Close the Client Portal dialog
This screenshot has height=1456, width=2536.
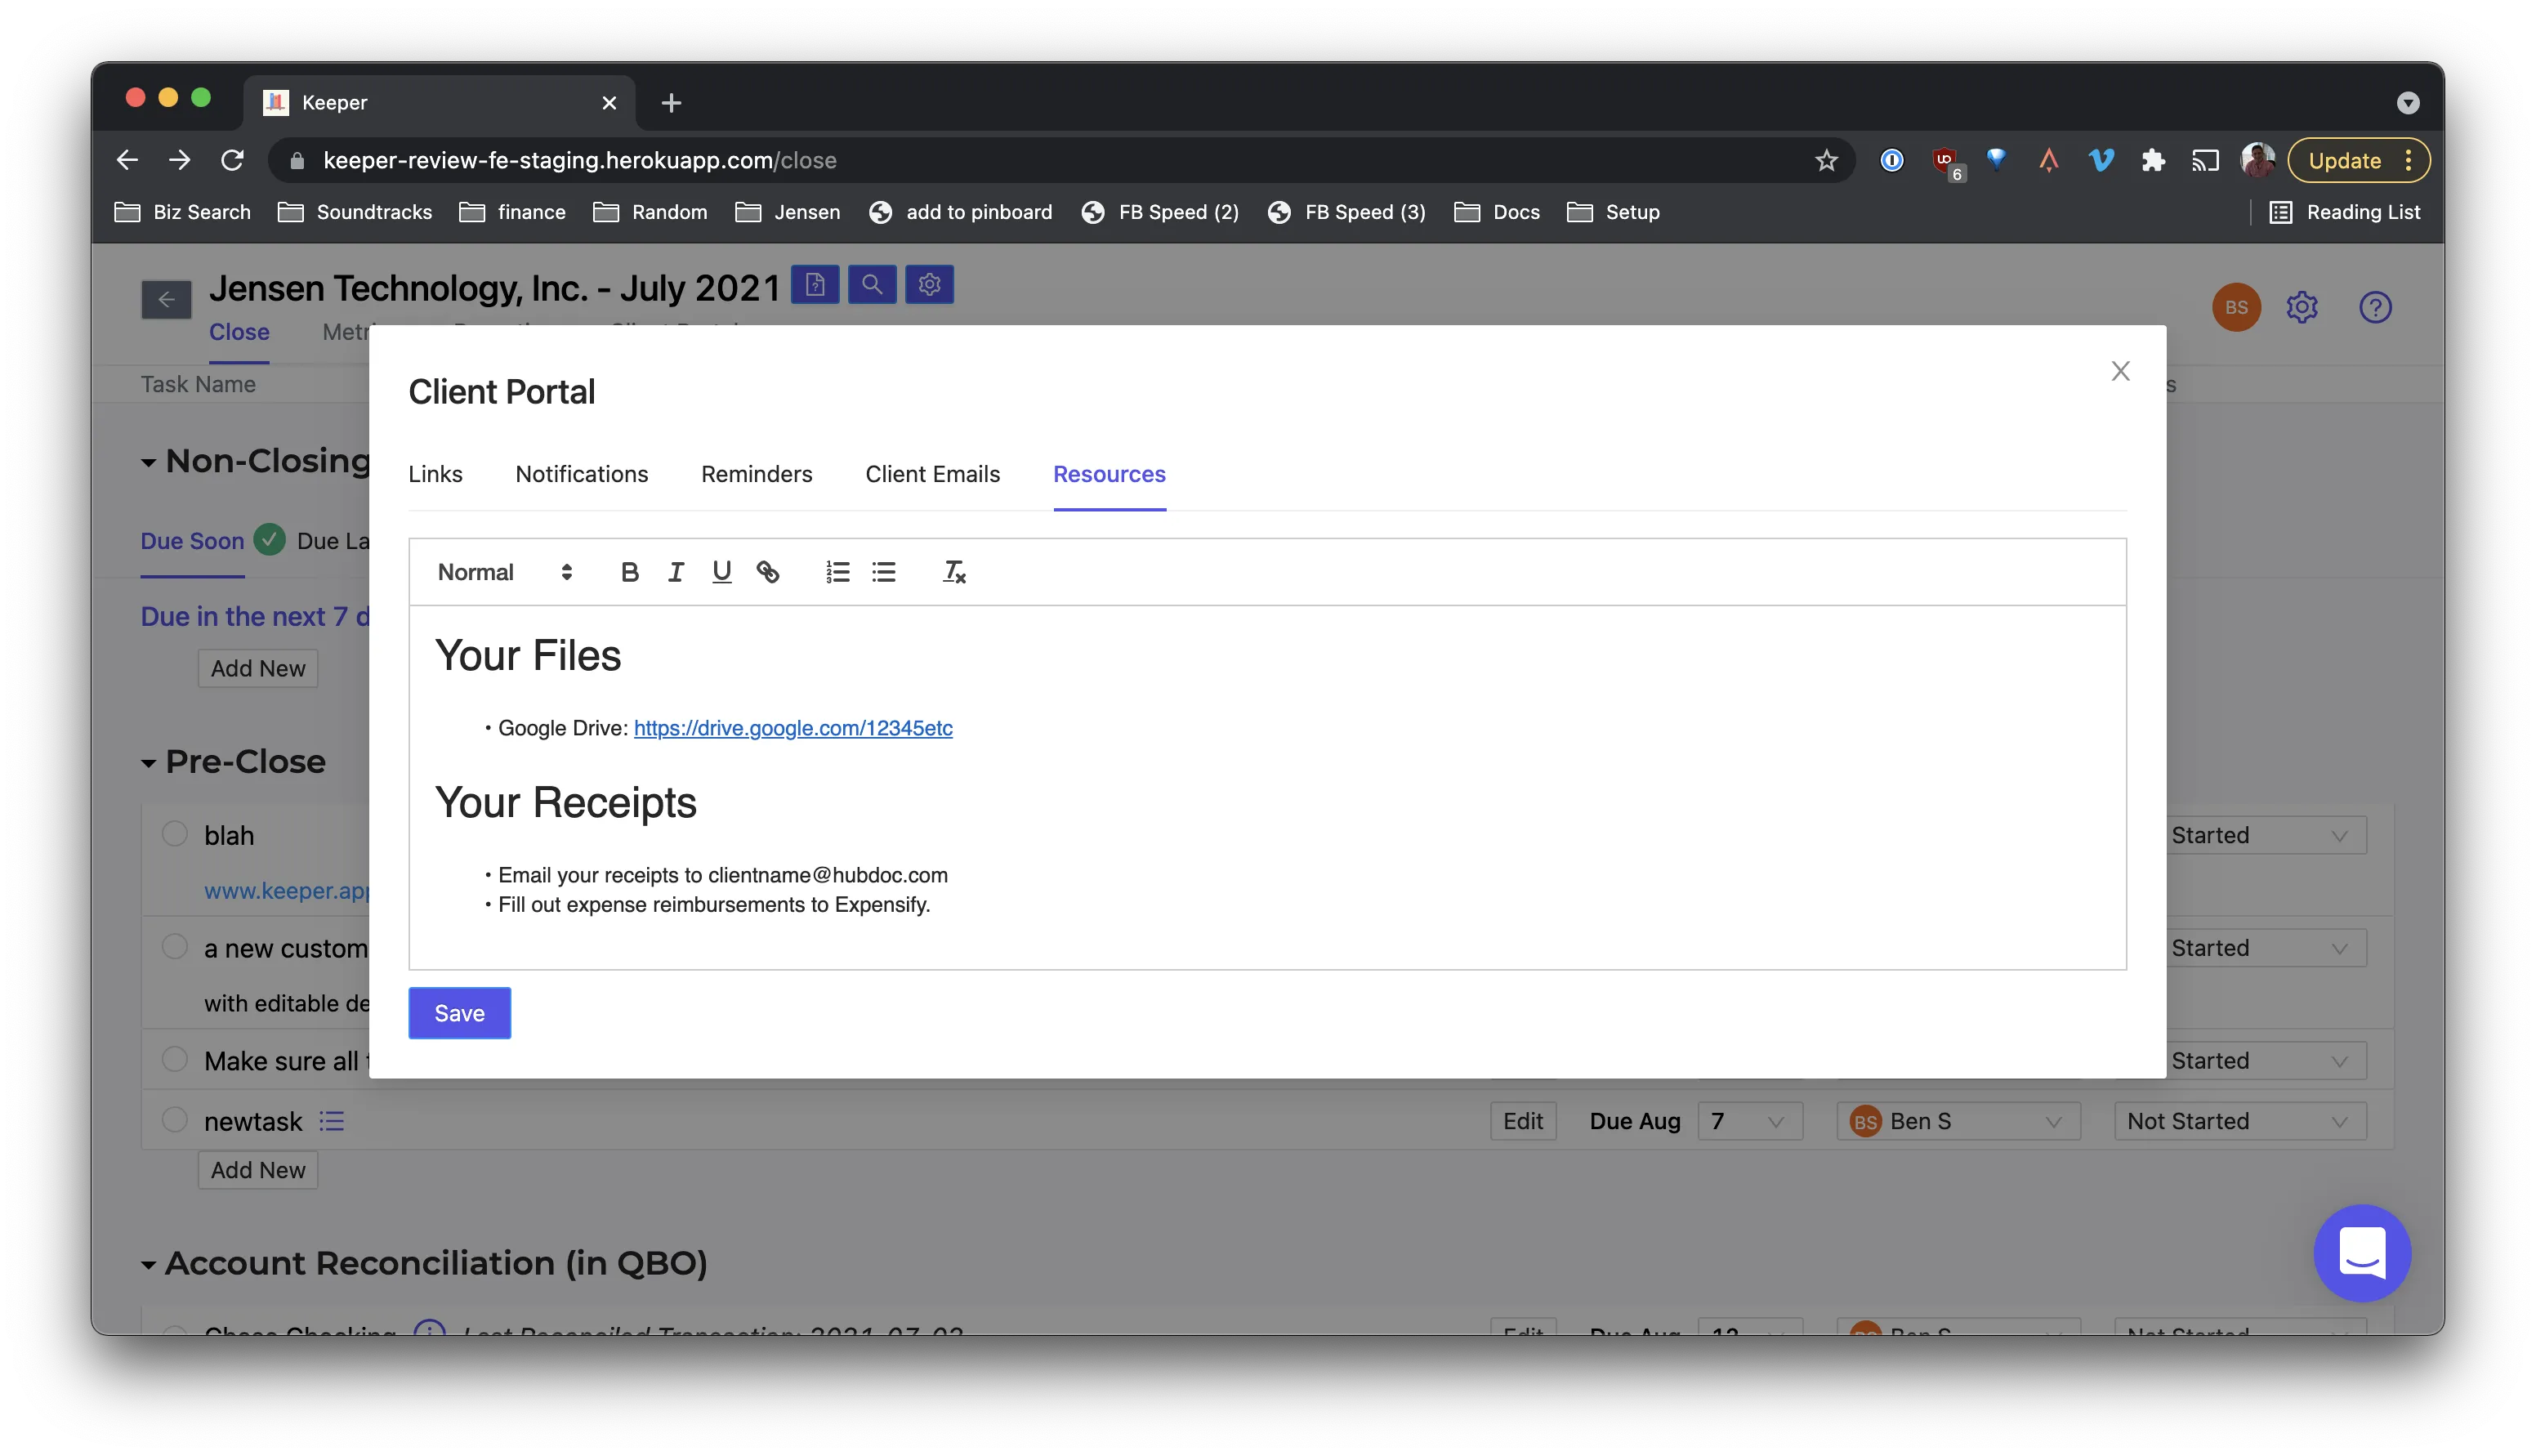coord(2120,371)
